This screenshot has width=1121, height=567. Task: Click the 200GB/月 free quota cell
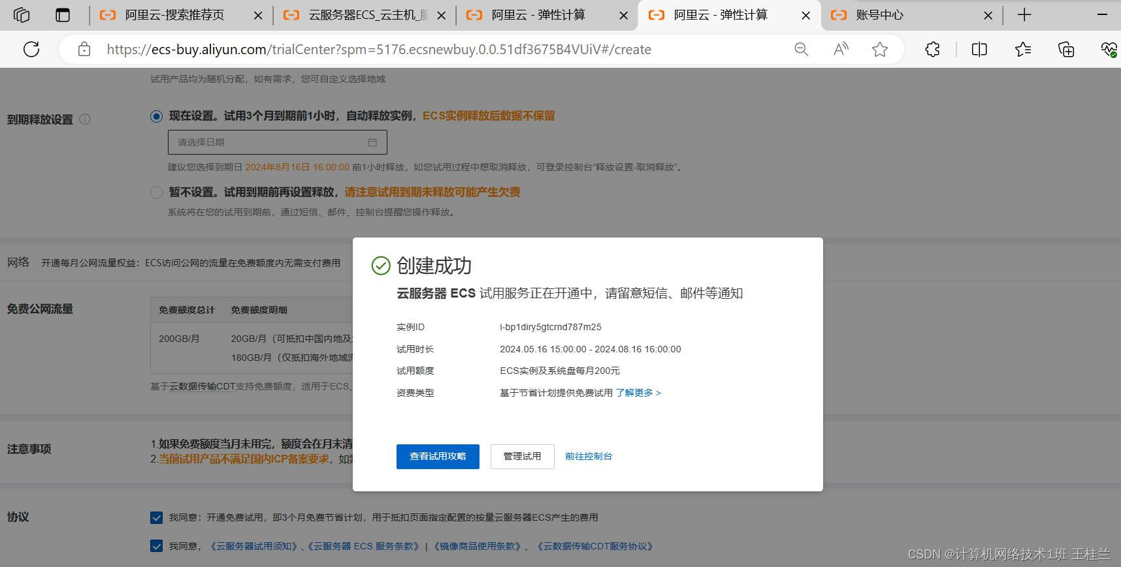coord(179,339)
